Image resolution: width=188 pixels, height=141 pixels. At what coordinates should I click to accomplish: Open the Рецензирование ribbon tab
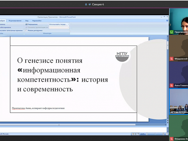(15, 21)
